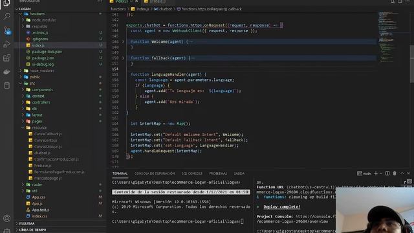Open the Search view in activity bar
Viewport: 414px width, 233px height.
pyautogui.click(x=7, y=16)
